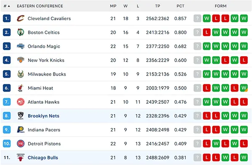Click the Atlanta Hawks logo
This screenshot has width=252, height=165.
coord(21,102)
